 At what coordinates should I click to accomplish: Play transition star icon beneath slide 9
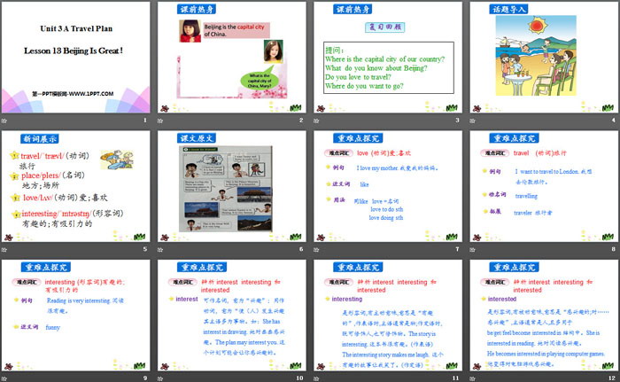coord(4,378)
